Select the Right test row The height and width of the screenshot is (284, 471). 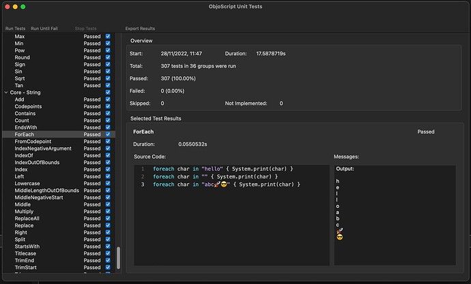pos(59,232)
